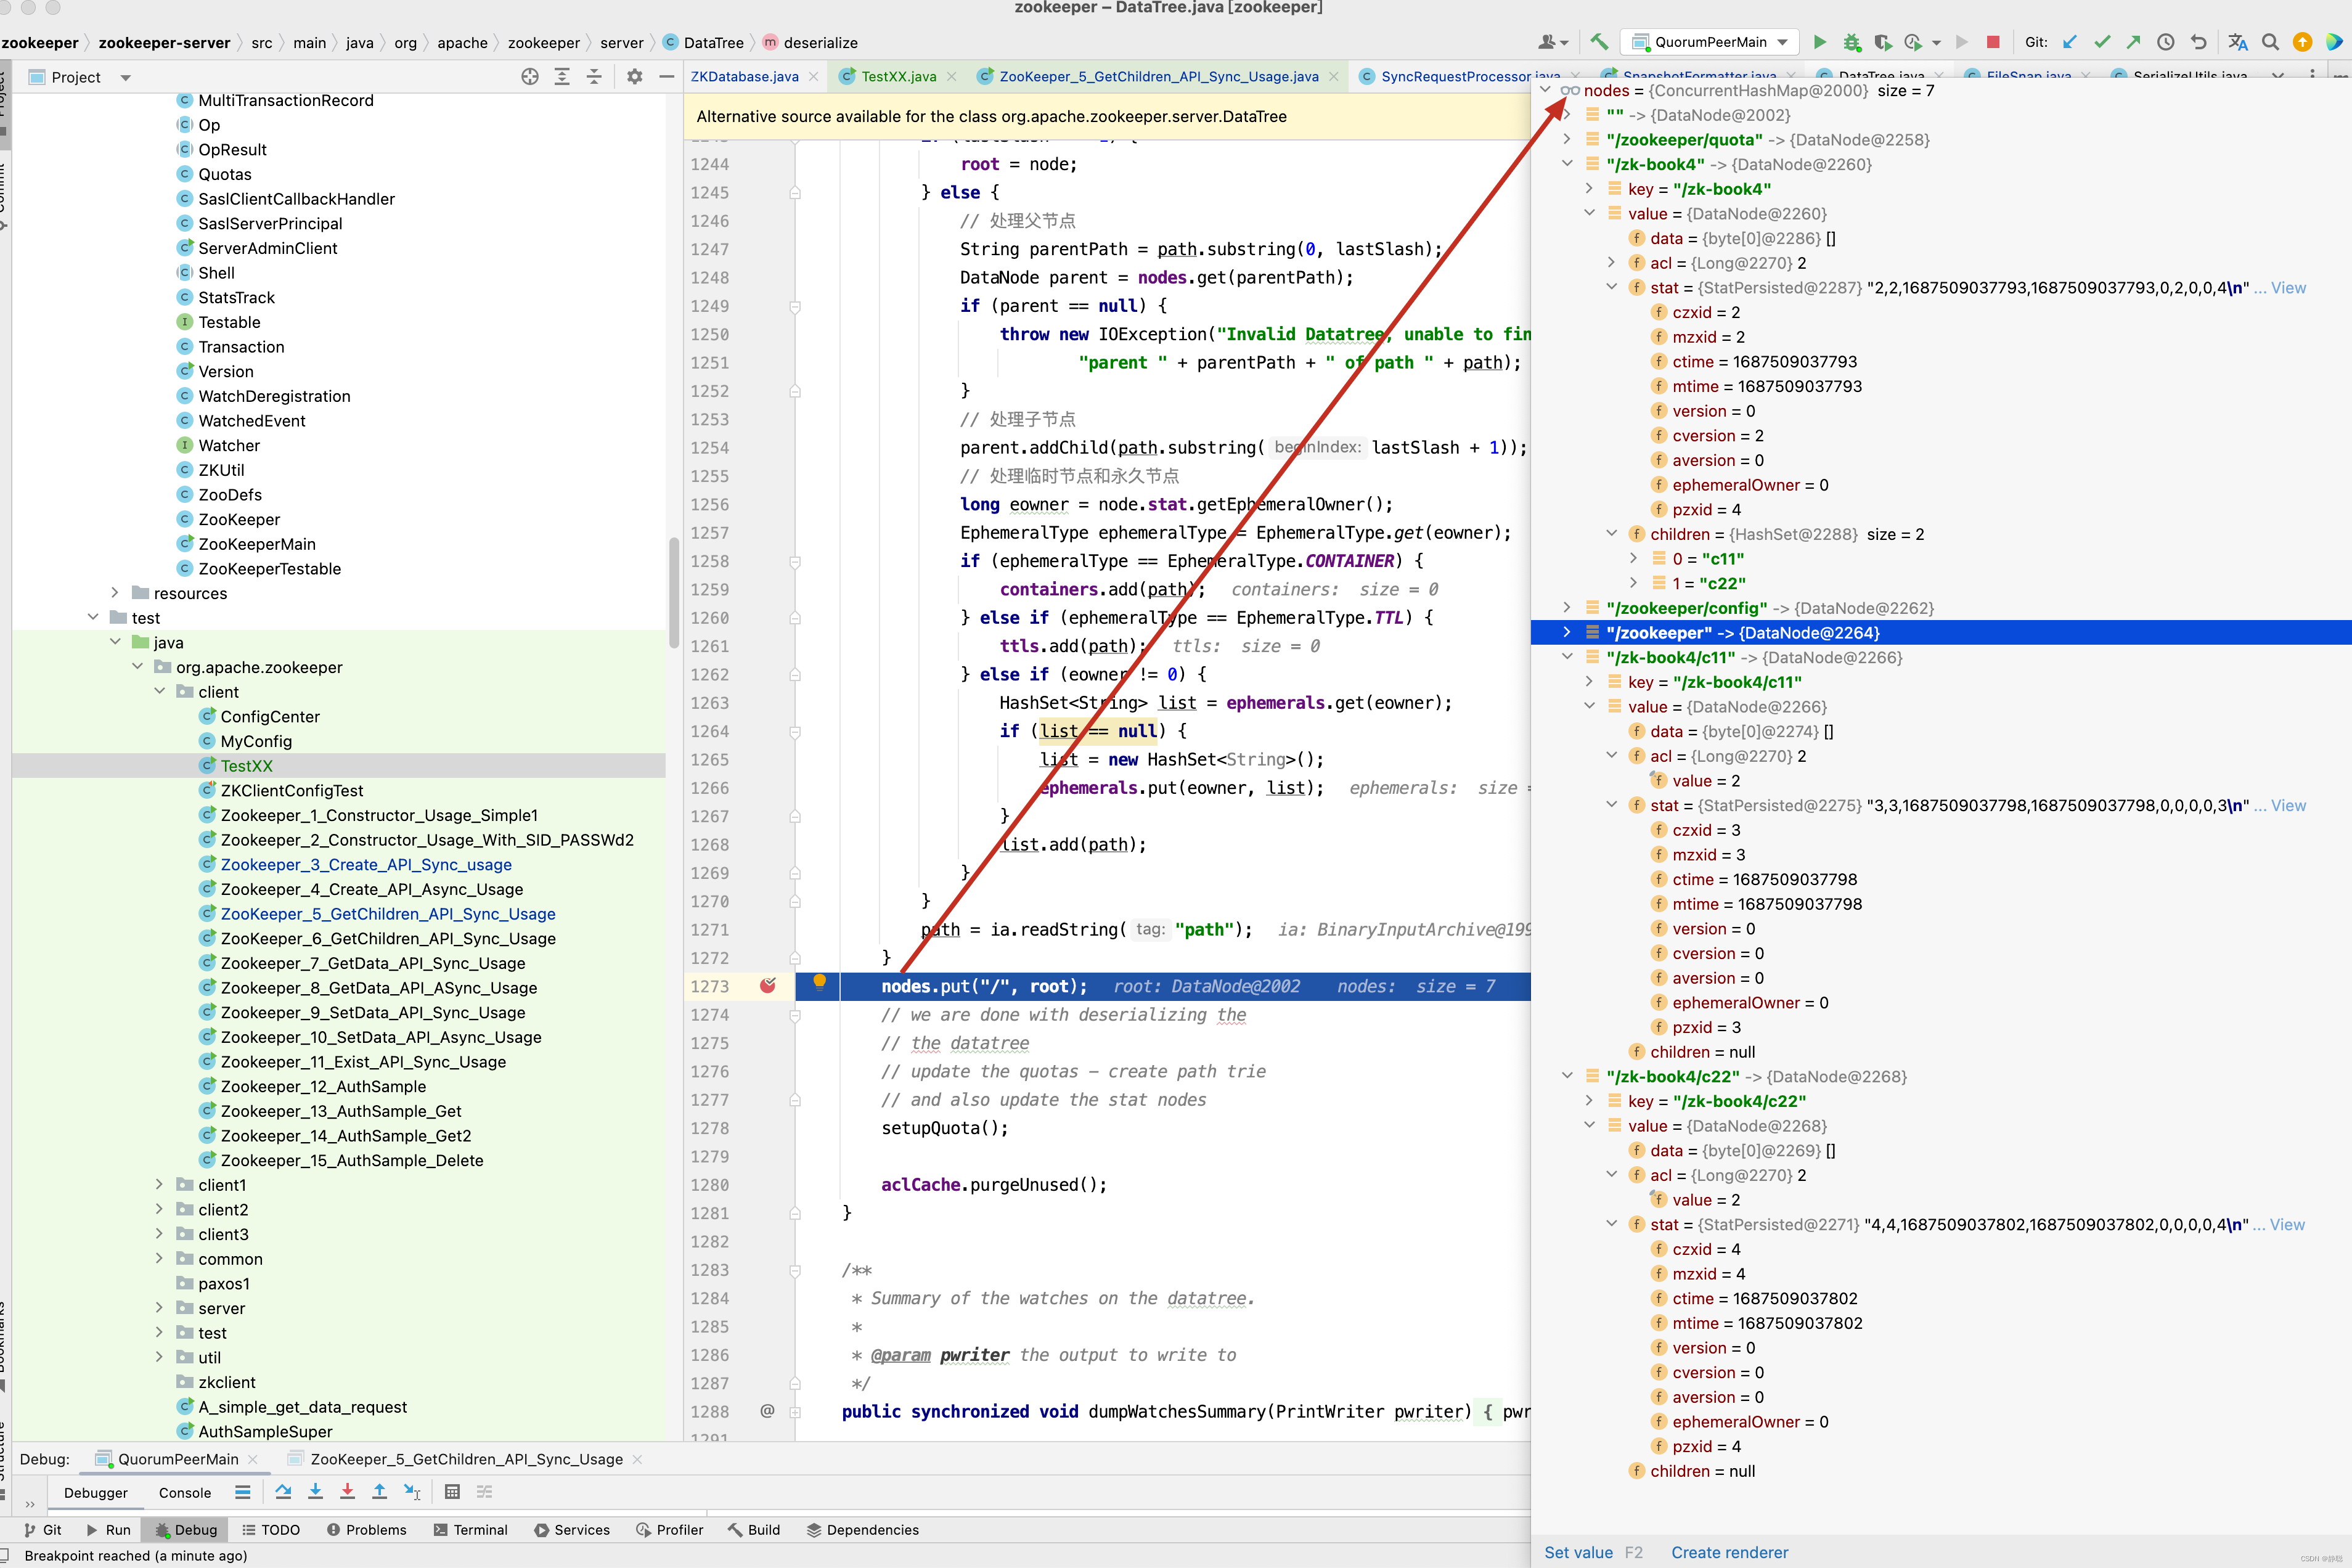2352x1568 pixels.
Task: Expand all in Project panel toolbar
Action: [x=562, y=77]
